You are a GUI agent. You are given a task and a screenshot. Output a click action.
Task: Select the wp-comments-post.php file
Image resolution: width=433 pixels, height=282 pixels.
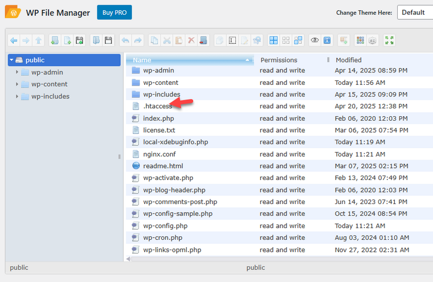280,202
